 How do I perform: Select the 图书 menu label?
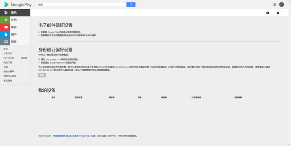[14, 34]
